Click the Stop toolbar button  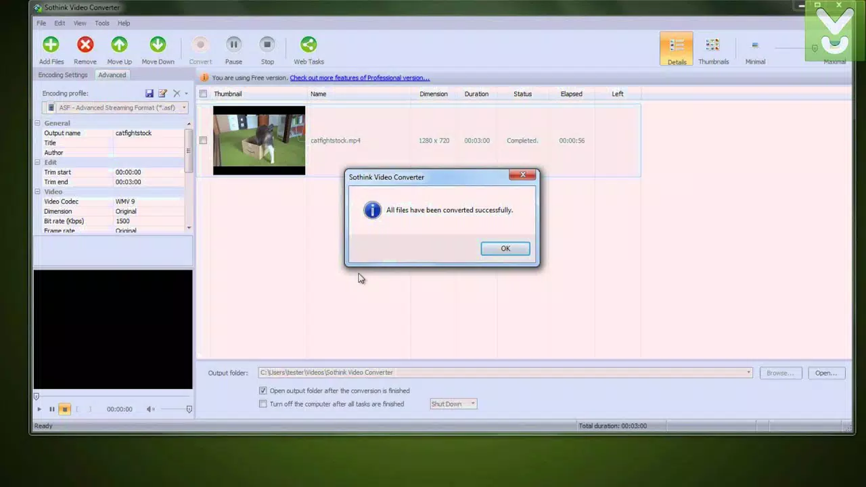(267, 51)
